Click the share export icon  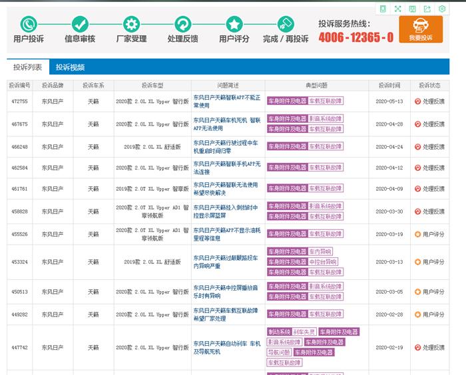[x=427, y=9]
